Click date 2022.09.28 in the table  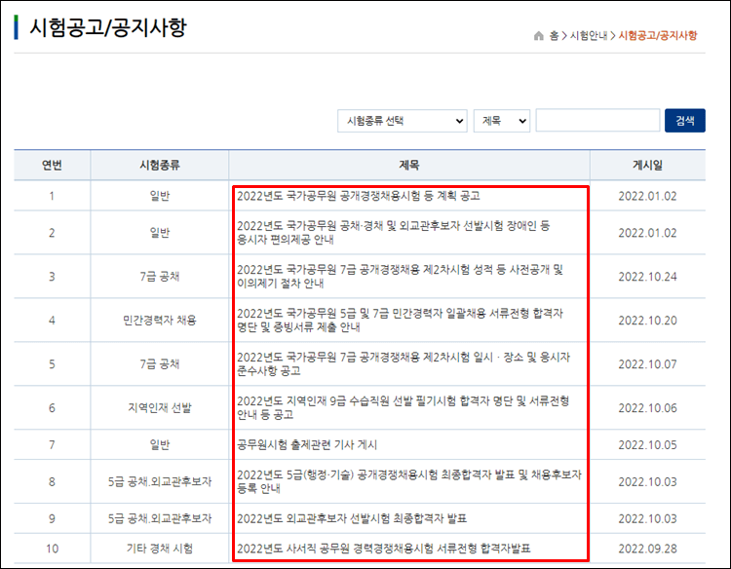click(x=647, y=549)
